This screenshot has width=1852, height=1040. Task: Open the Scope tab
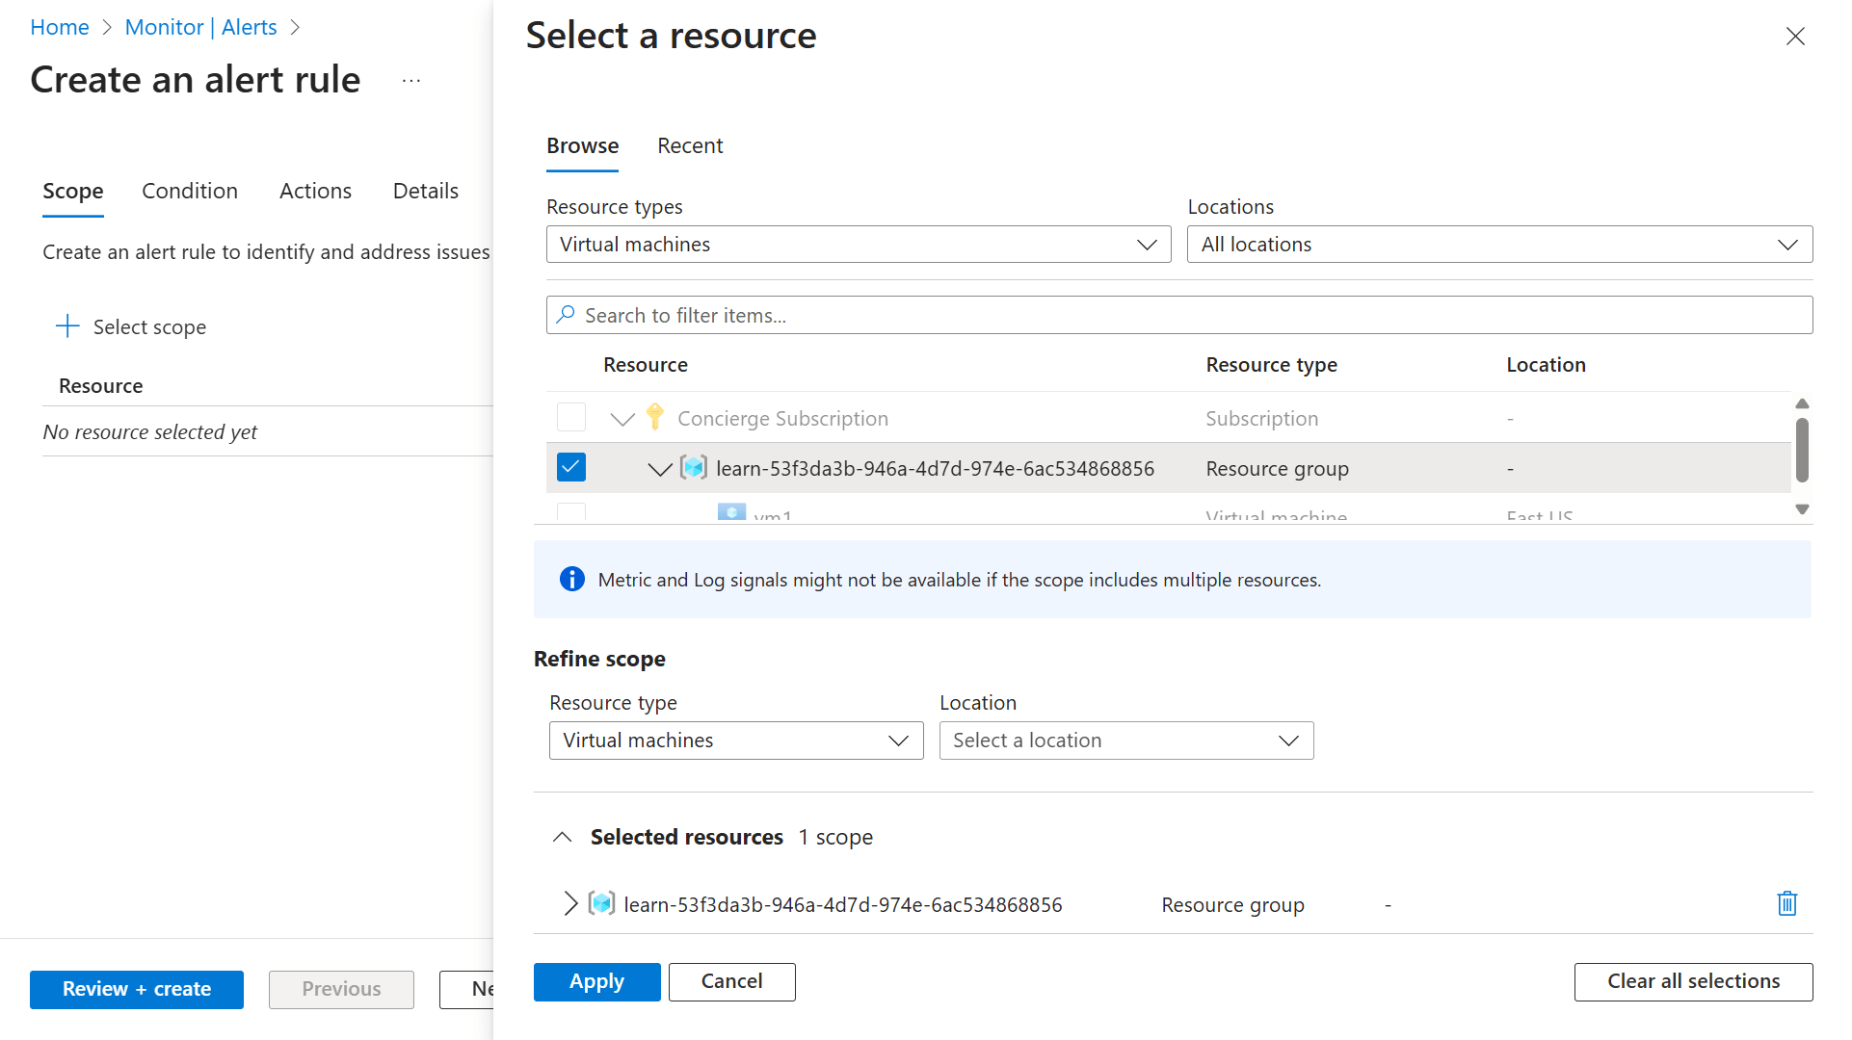[x=73, y=192]
